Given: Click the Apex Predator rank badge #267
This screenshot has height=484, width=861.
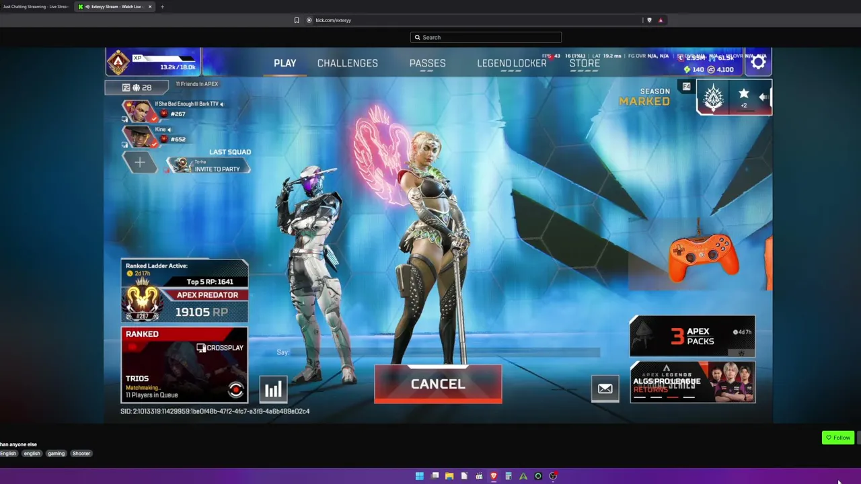Looking at the screenshot, I should (x=143, y=301).
